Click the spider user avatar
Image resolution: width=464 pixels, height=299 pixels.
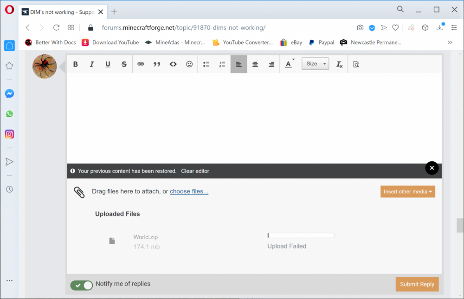pos(45,66)
